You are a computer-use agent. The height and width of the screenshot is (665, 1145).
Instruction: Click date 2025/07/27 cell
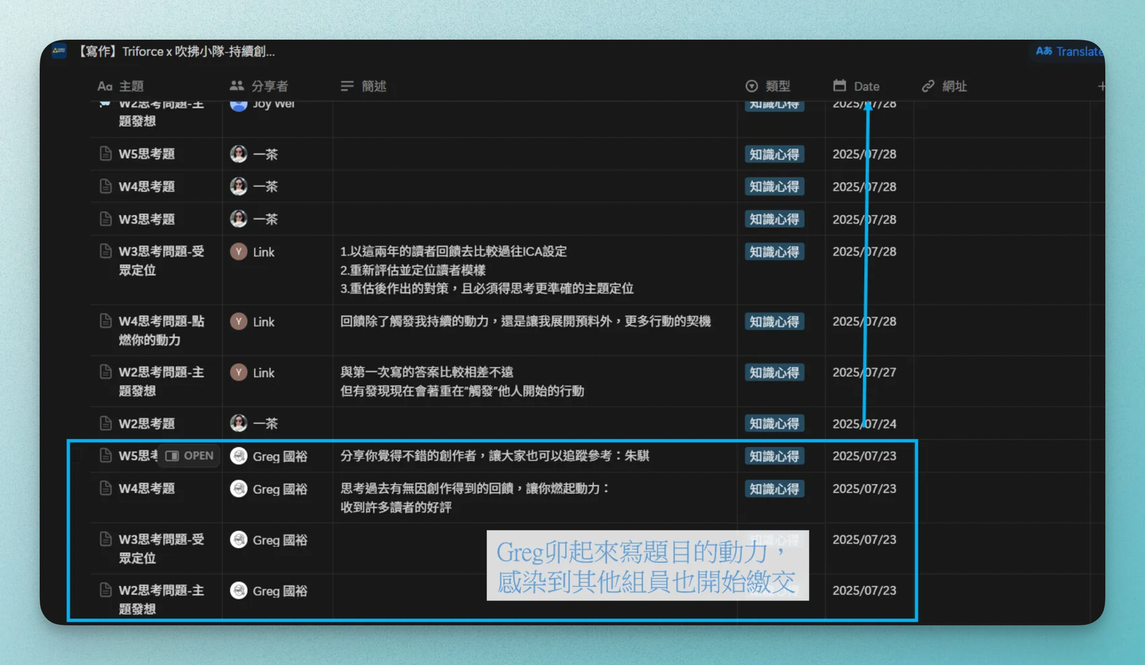coord(864,372)
